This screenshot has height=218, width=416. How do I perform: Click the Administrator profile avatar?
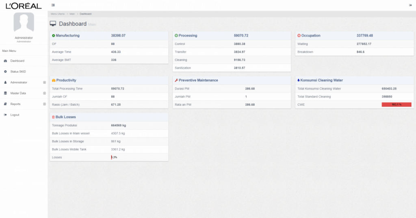(x=24, y=22)
